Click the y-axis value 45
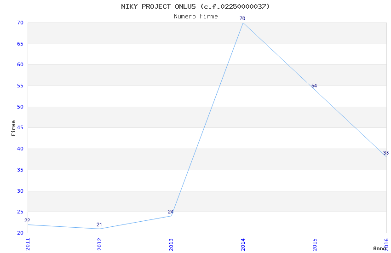Screen dimensions: 391x253 click(20, 127)
